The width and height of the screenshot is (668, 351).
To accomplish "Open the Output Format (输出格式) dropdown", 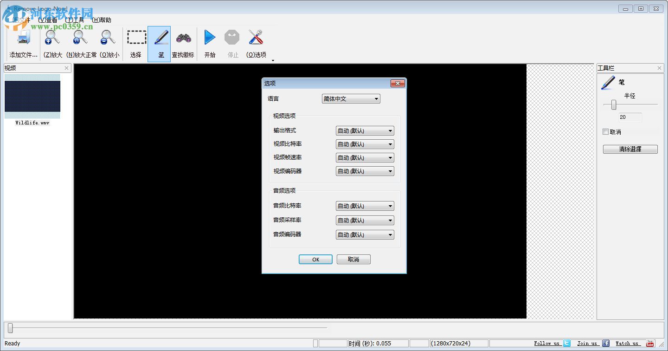I will tap(365, 131).
